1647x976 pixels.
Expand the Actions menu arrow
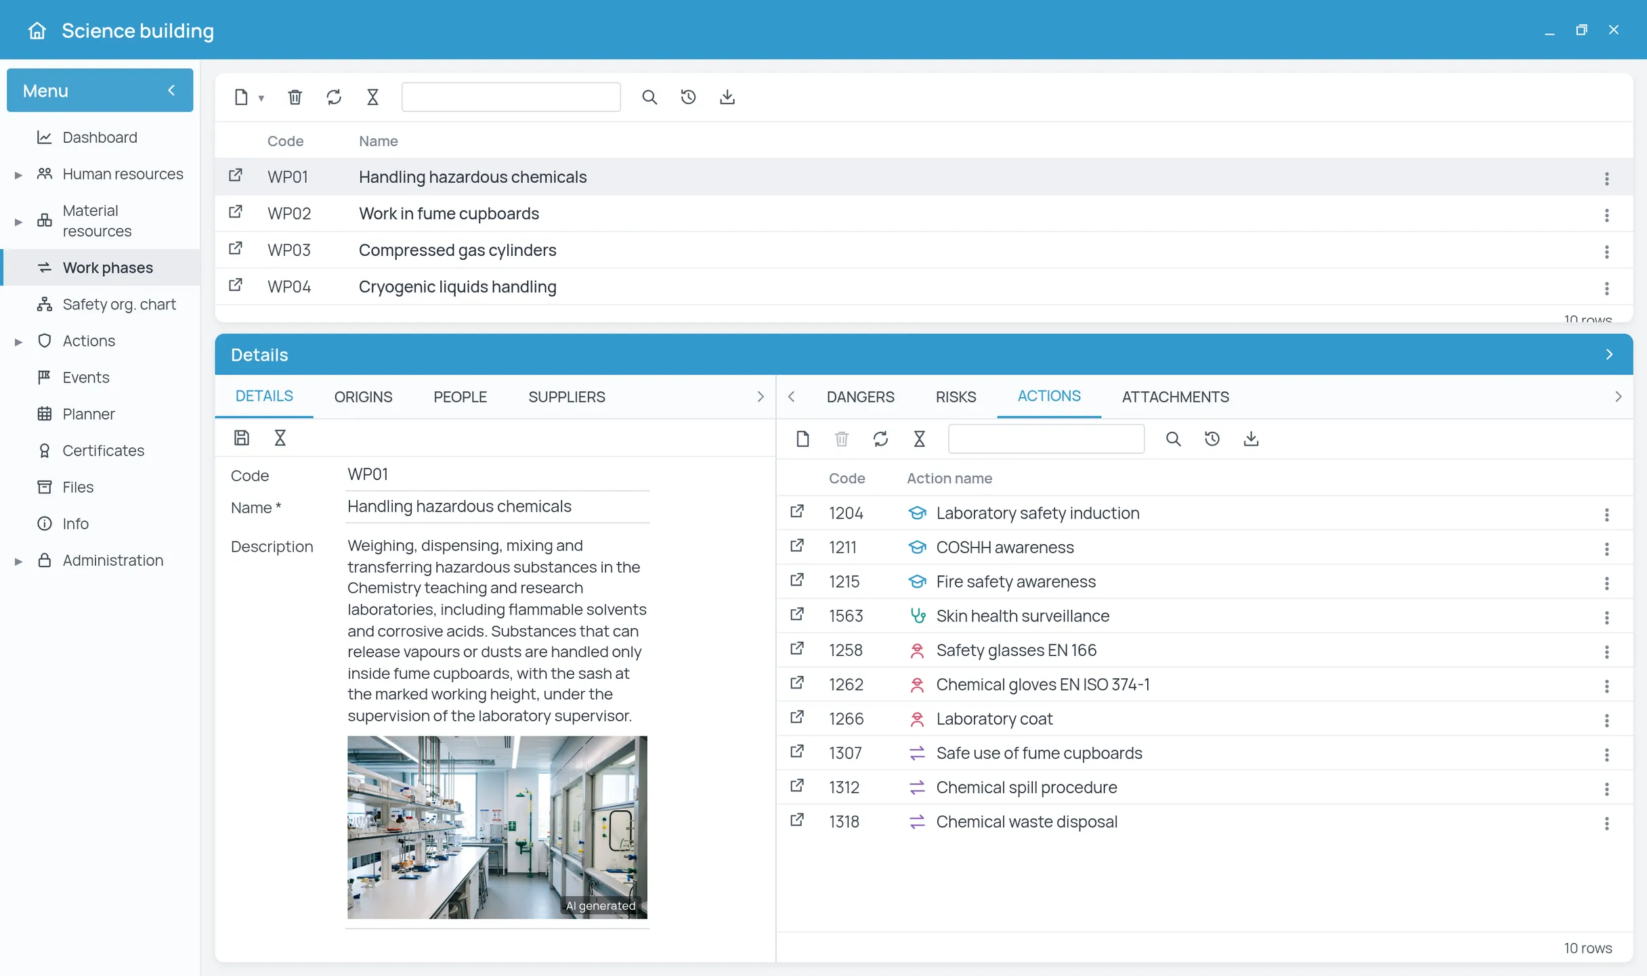point(18,342)
